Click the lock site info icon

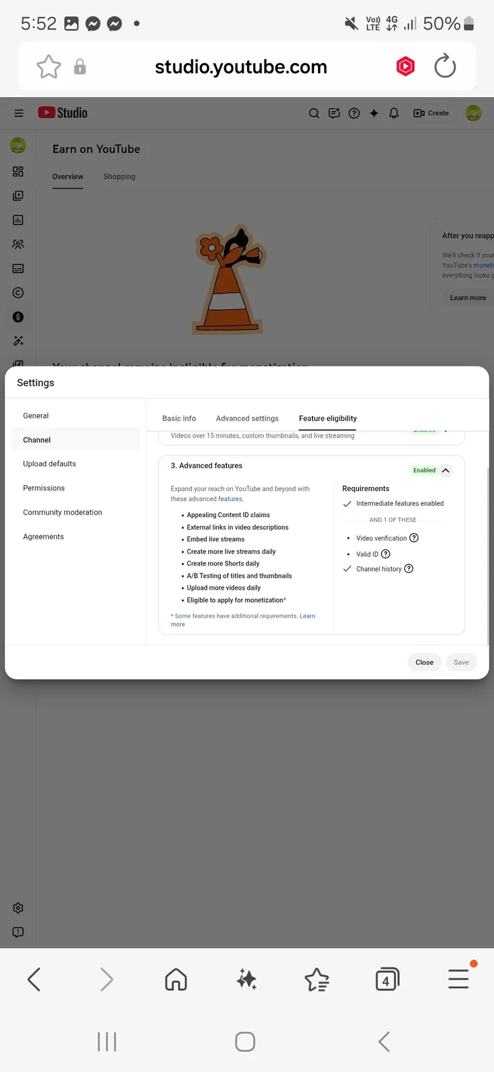pyautogui.click(x=80, y=67)
